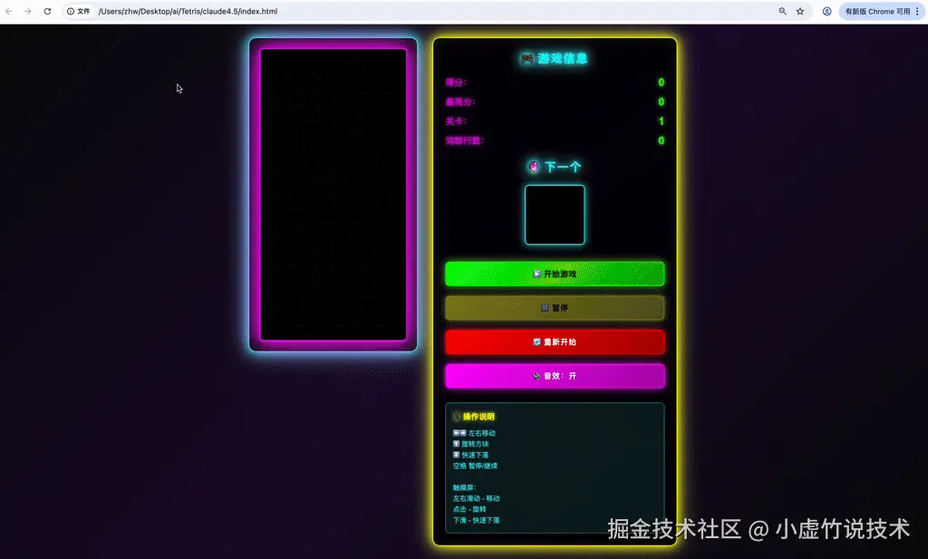Click the play icon on the start game button
The image size is (928, 559).
click(x=536, y=274)
